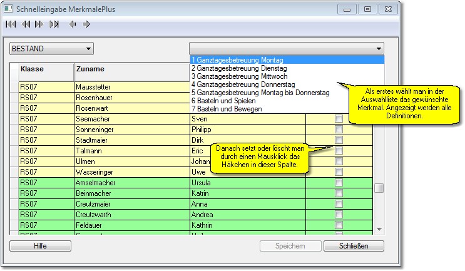The image size is (465, 271).
Task: Click the Schließen button
Action: tap(354, 246)
